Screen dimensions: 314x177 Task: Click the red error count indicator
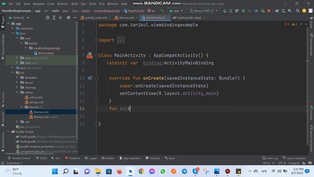pos(287,24)
